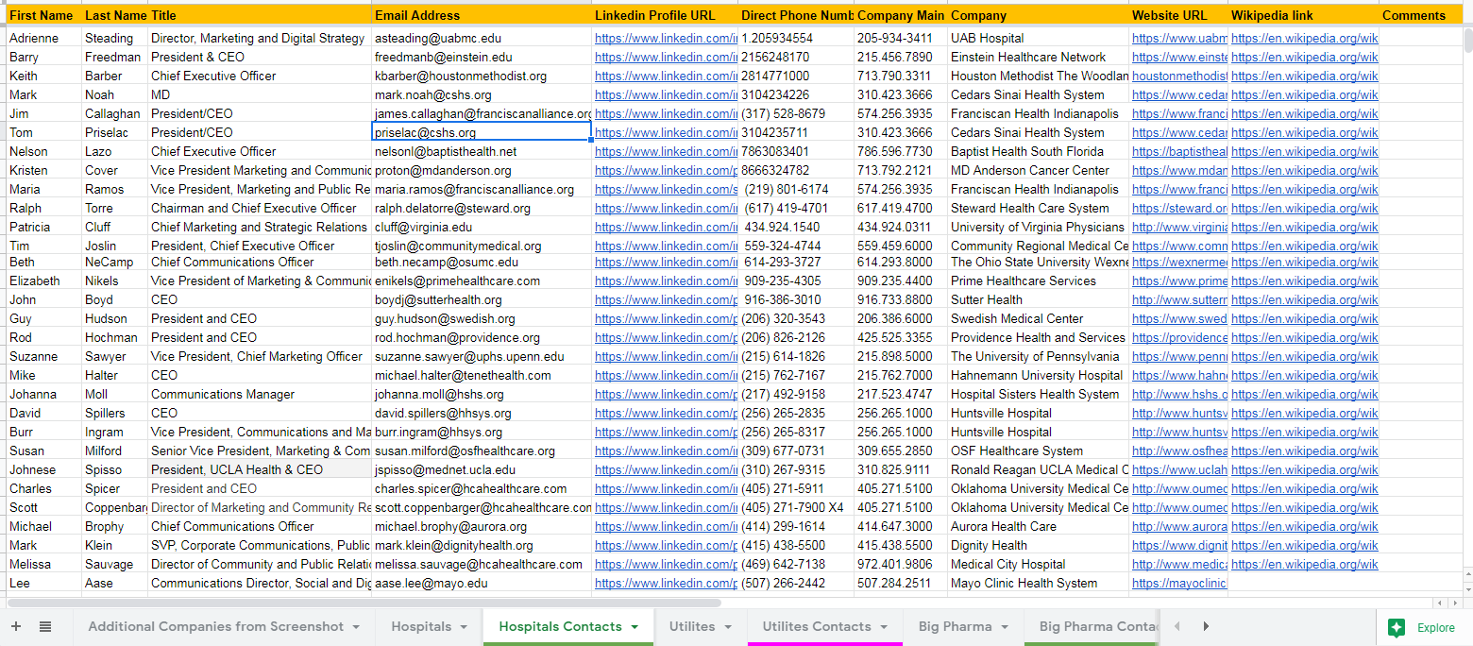Select the last name cell Priselac

coord(115,132)
